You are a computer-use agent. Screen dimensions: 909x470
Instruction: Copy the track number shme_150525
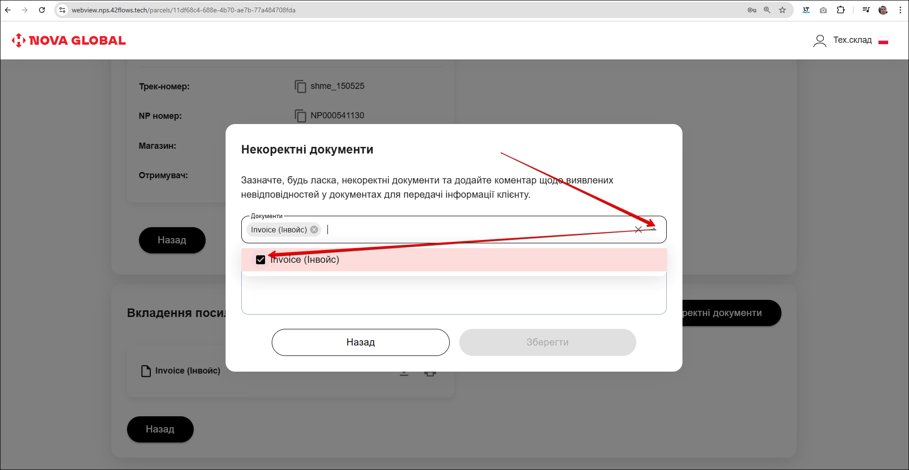(300, 86)
